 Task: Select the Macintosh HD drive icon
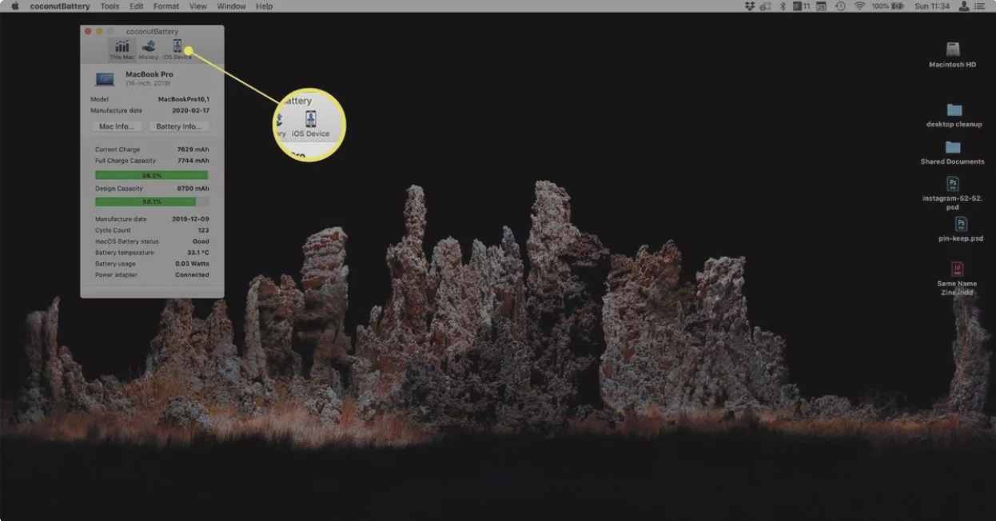[953, 50]
